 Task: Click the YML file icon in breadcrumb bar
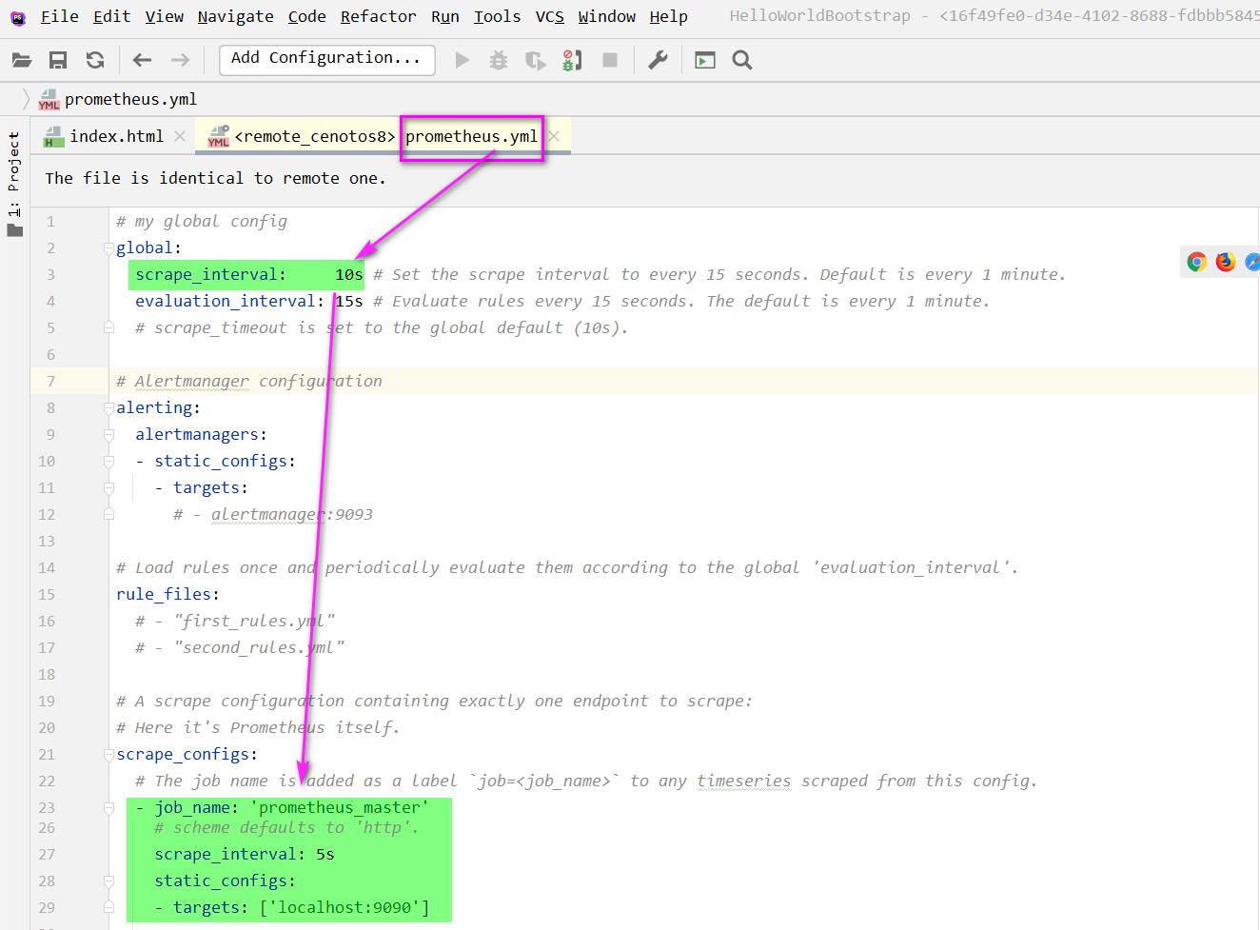point(49,100)
